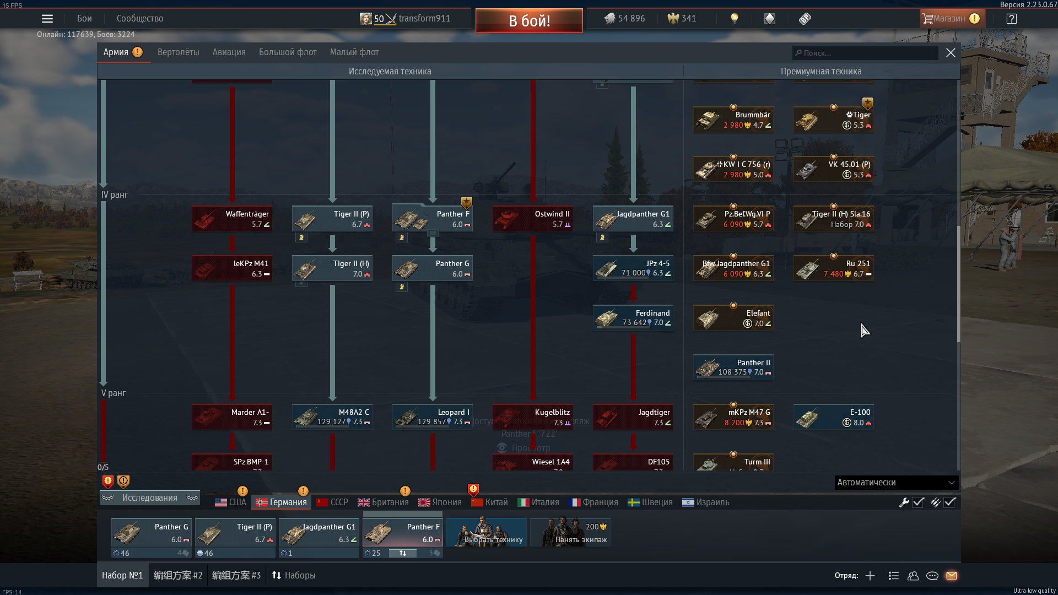Viewport: 1058px width, 595px height.
Task: Select the Италия nation tab
Action: pyautogui.click(x=538, y=502)
